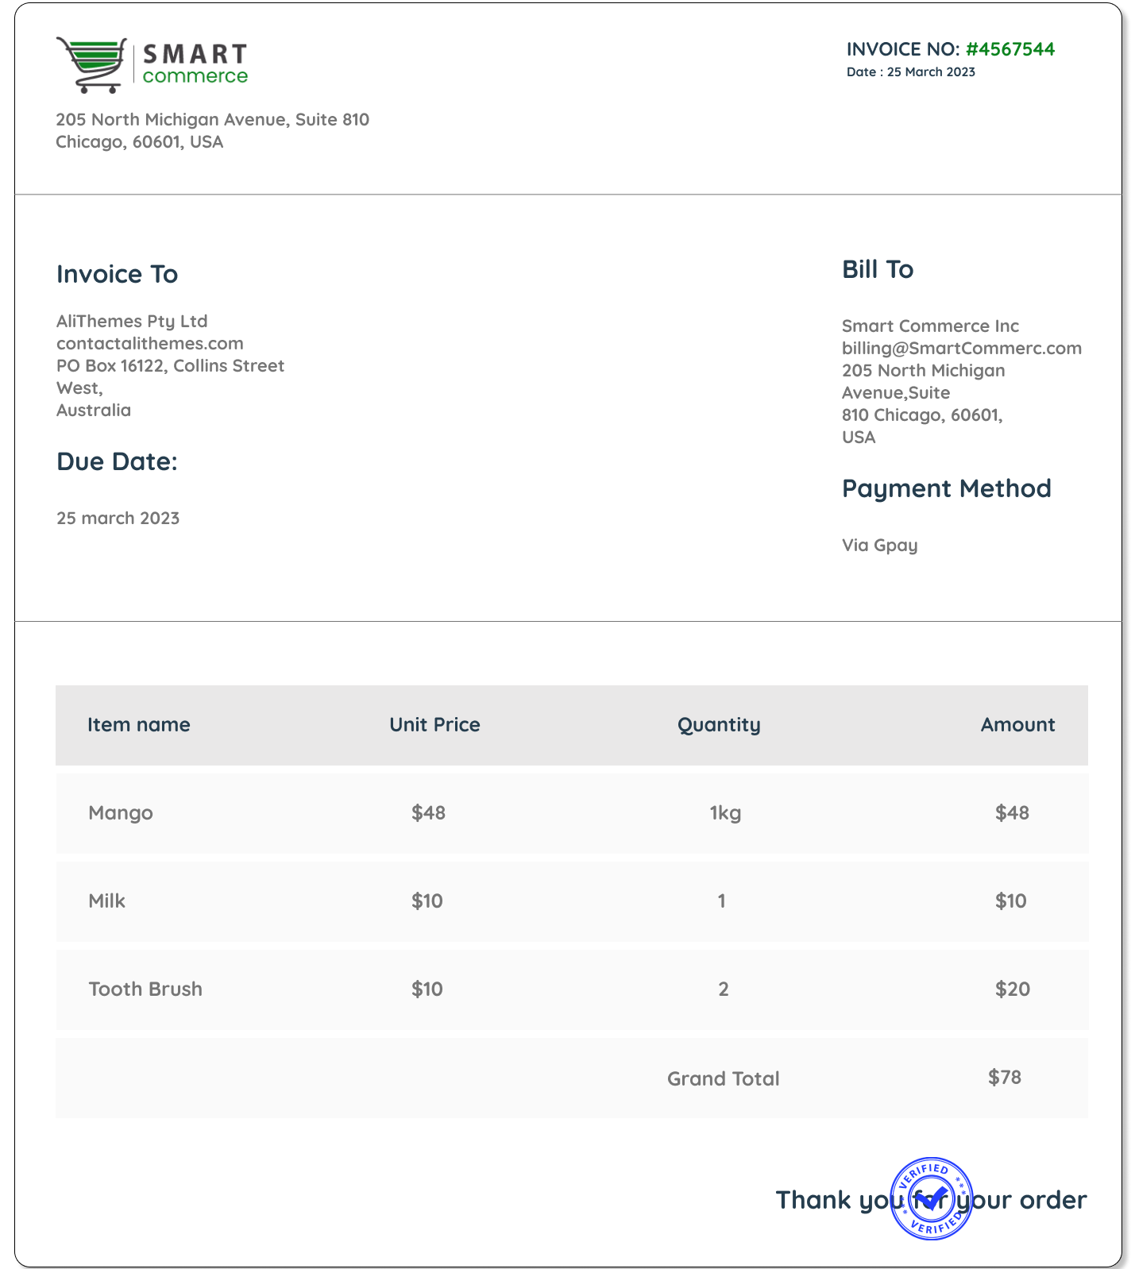Click the Grand Total value $78
Screen dimensions: 1135x1269
click(1005, 1077)
